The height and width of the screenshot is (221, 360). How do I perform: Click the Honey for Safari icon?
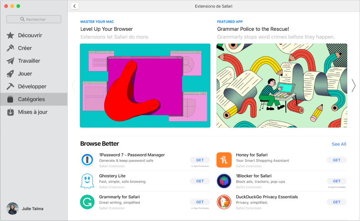pyautogui.click(x=224, y=160)
